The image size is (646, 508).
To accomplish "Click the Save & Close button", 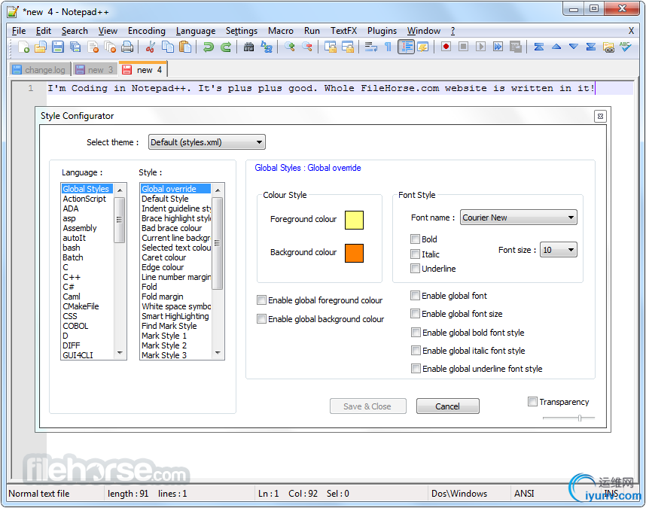I will tap(367, 406).
